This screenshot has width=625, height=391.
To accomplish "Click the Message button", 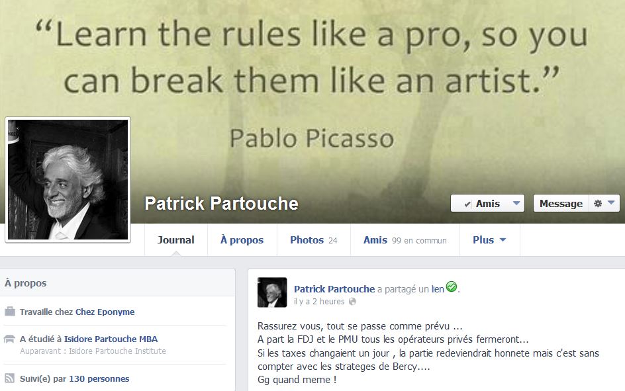I will click(561, 204).
